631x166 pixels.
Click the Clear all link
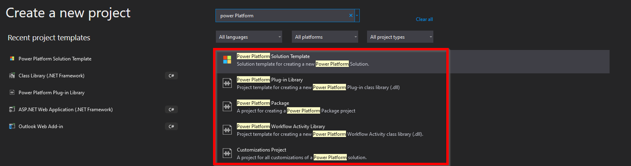(424, 19)
